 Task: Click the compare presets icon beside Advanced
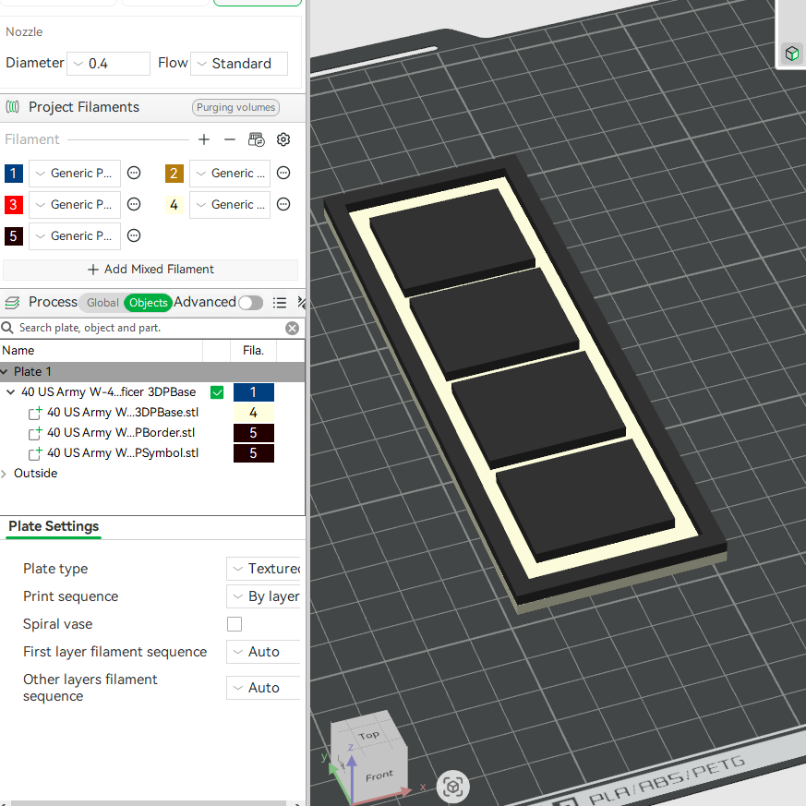click(x=302, y=302)
